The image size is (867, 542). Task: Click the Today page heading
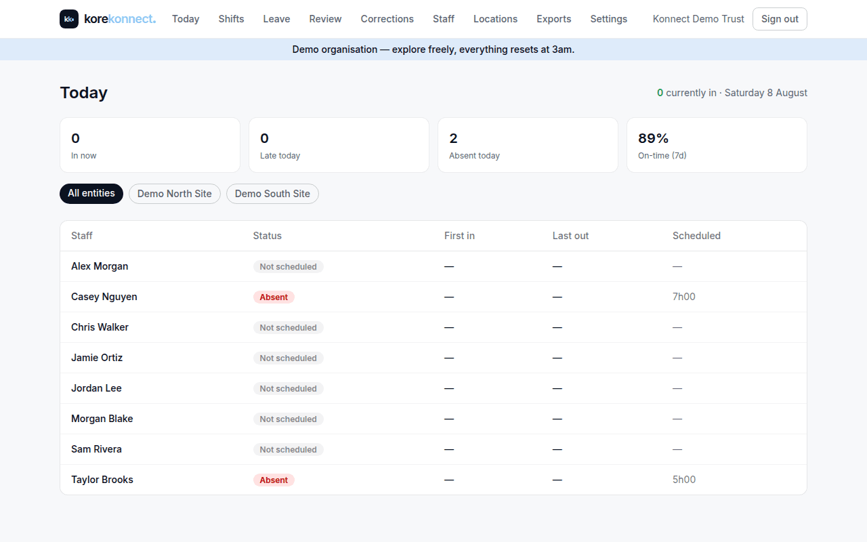[84, 93]
